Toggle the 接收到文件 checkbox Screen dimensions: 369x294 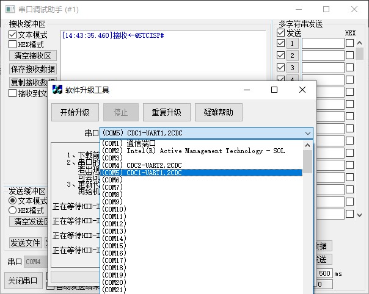tap(12, 93)
